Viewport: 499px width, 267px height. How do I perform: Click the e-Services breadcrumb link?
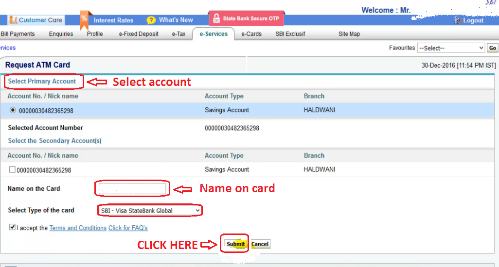pos(8,48)
